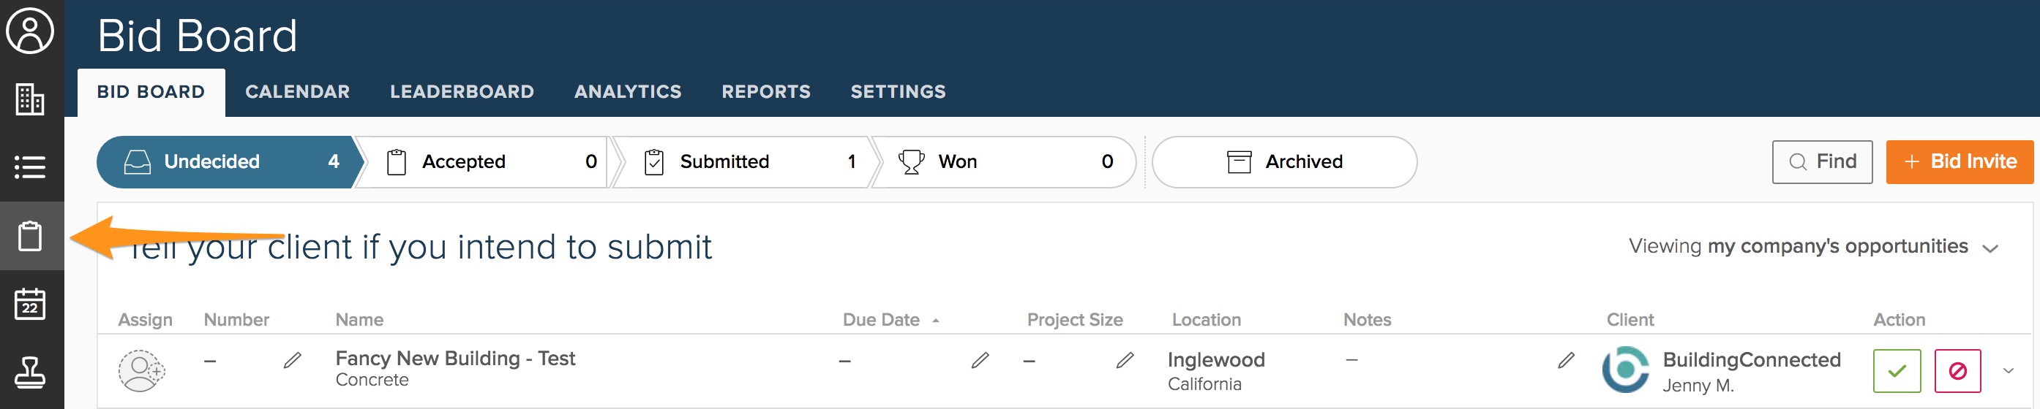
Task: Accept the bid with green checkmark
Action: point(1897,370)
